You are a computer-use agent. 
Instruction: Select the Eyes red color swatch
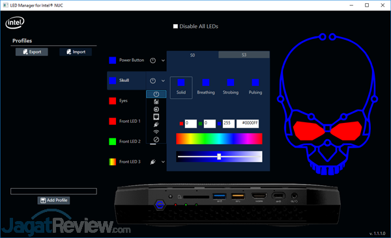tap(113, 101)
